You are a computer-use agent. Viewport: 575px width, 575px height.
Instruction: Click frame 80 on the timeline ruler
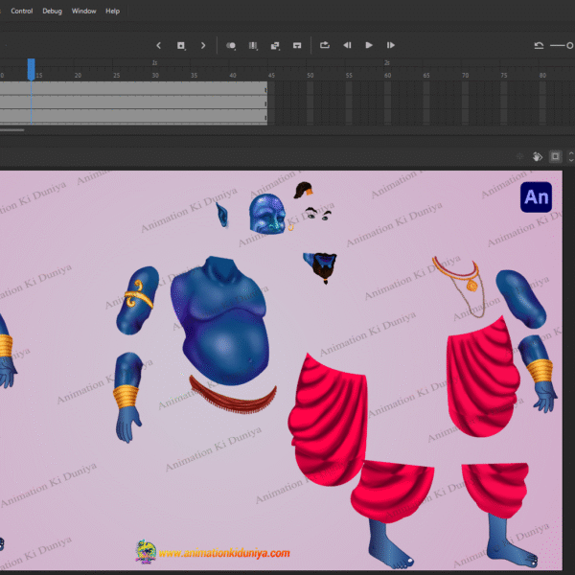(542, 75)
